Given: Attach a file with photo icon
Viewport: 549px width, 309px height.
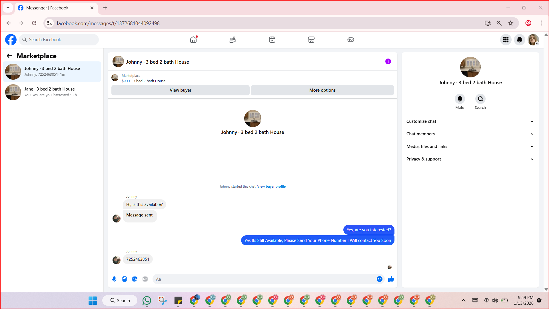Looking at the screenshot, I should pos(125,279).
